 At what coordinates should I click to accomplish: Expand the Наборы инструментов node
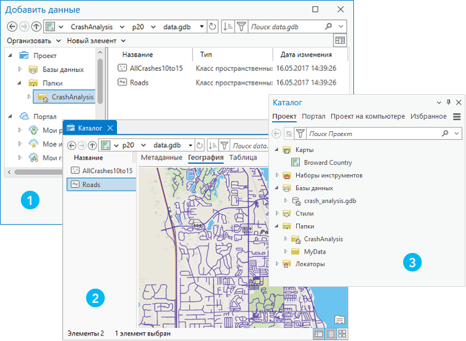tap(278, 175)
